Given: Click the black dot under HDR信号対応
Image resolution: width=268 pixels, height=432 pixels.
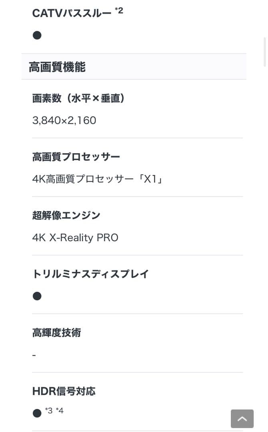Looking at the screenshot, I should 36,412.
